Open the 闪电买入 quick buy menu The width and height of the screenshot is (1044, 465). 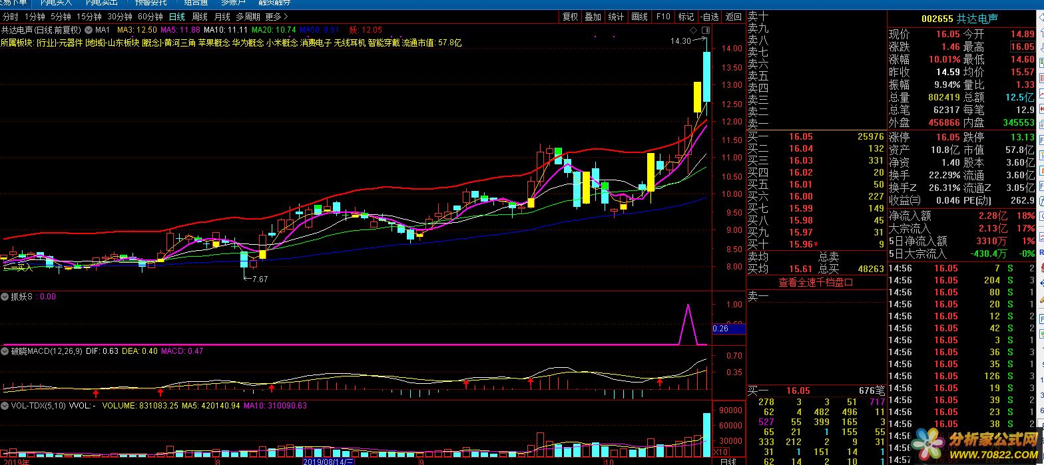pyautogui.click(x=56, y=3)
